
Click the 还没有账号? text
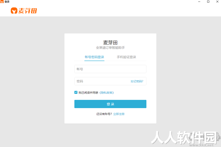[104, 114]
